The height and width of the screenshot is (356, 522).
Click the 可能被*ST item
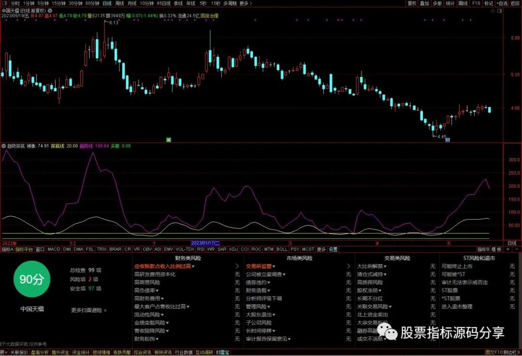tap(453, 274)
